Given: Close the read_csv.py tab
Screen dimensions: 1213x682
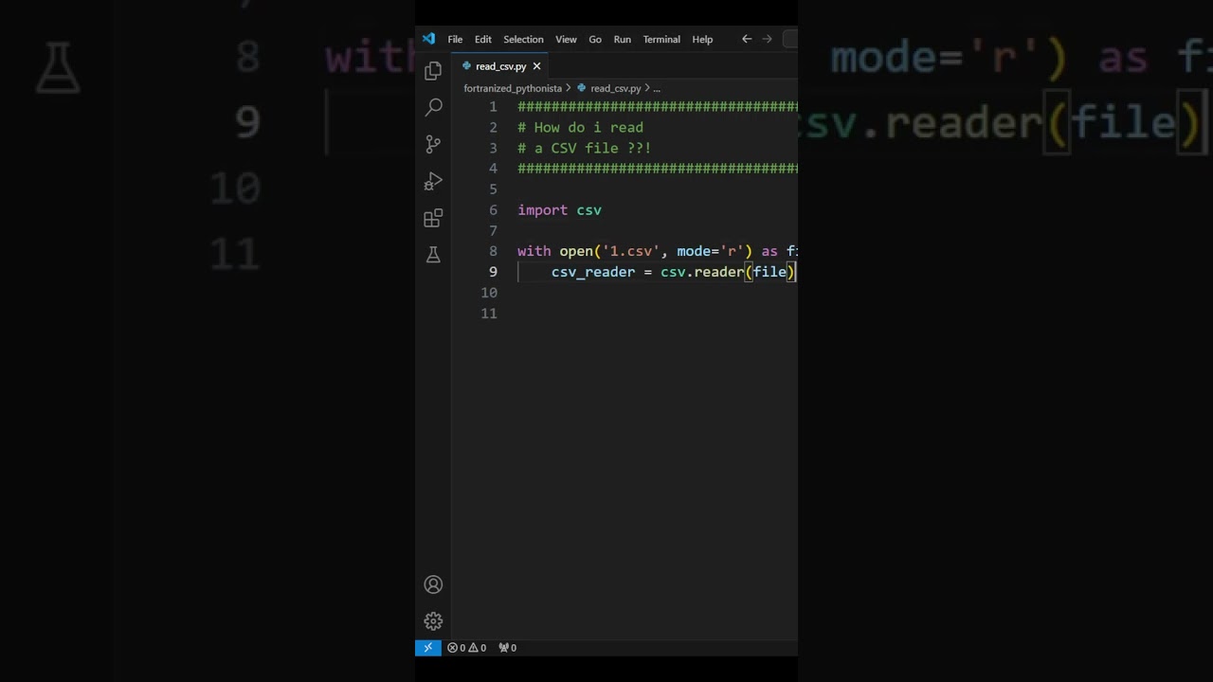Looking at the screenshot, I should [x=536, y=66].
